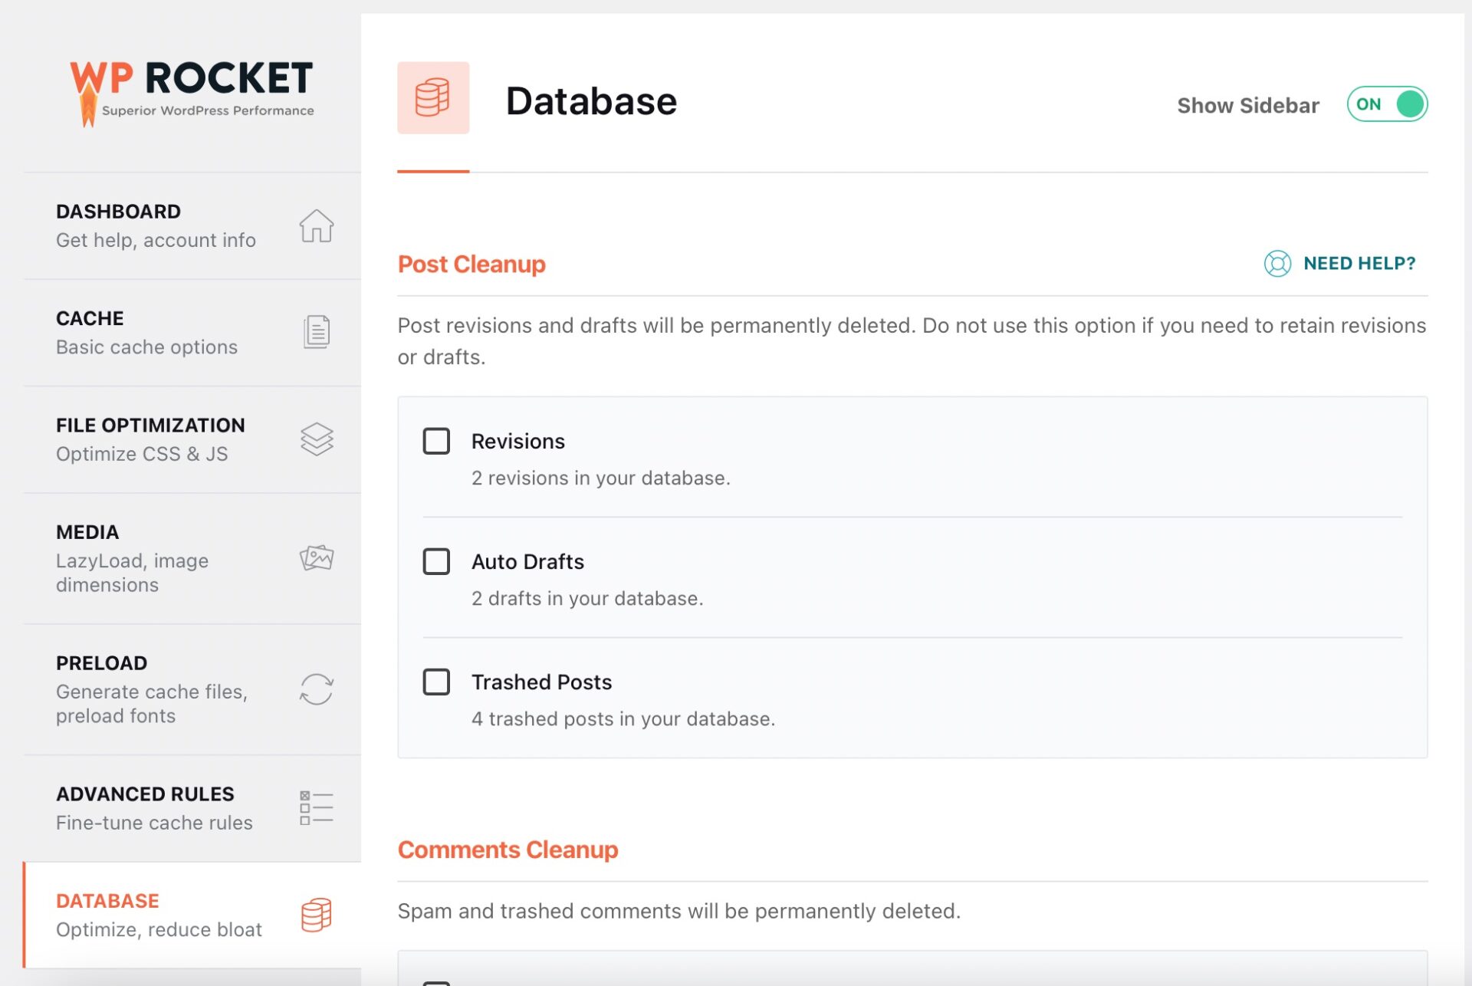The image size is (1472, 986).
Task: Click the orange Database icon in sidebar
Action: [317, 915]
